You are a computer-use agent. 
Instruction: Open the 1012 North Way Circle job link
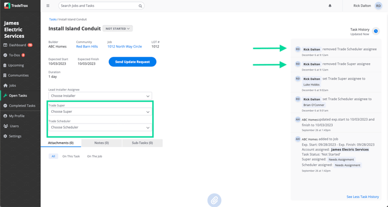125,47
